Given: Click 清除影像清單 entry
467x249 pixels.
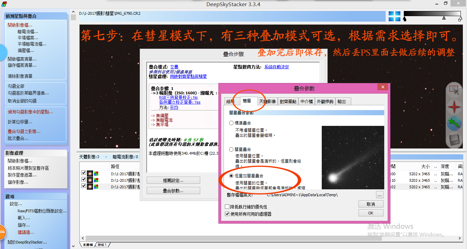Looking at the screenshot, I should pyautogui.click(x=20, y=76).
